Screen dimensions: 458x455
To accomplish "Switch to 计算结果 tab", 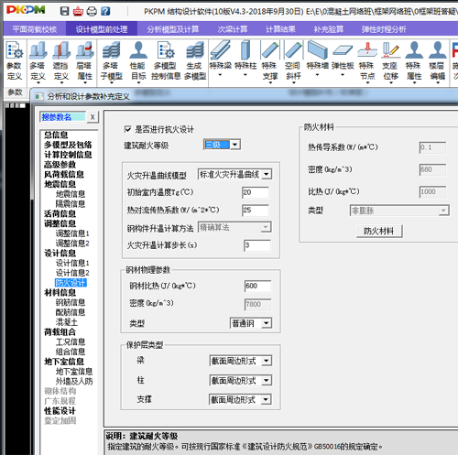I will click(x=280, y=29).
